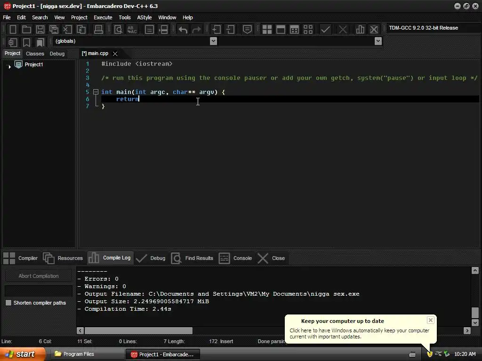Click the Print icon
Screen dimensions: 482x361
[x=98, y=30]
